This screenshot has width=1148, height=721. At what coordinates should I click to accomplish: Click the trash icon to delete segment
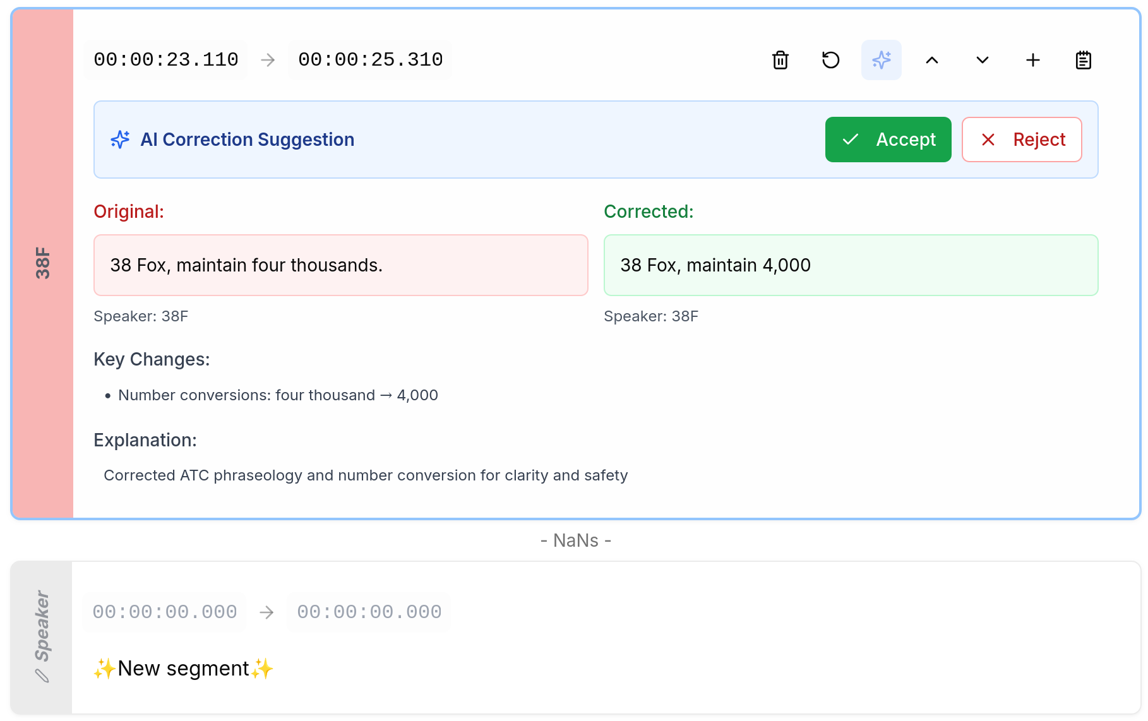click(x=780, y=60)
